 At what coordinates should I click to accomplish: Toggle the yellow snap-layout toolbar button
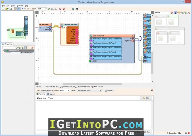(x=16, y=9)
